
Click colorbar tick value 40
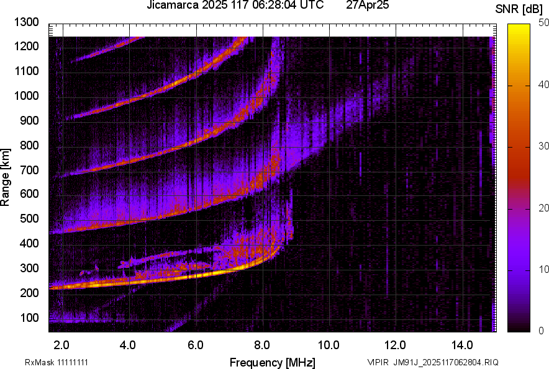[544, 84]
